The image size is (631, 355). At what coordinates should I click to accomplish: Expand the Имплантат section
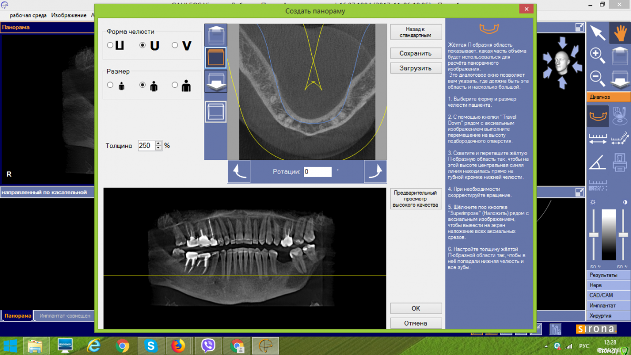point(608,306)
